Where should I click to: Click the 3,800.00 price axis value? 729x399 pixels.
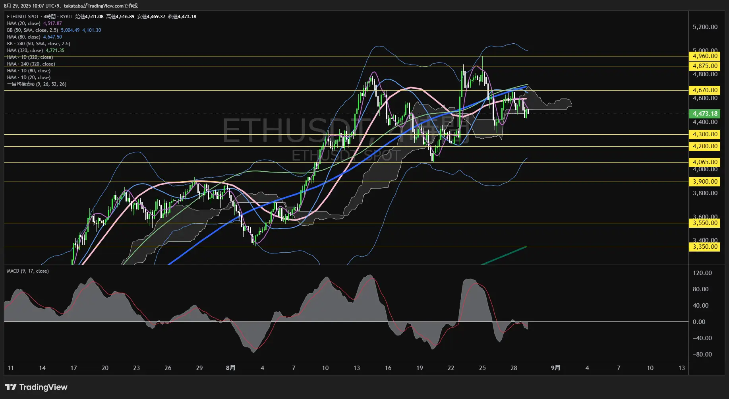tap(705, 193)
